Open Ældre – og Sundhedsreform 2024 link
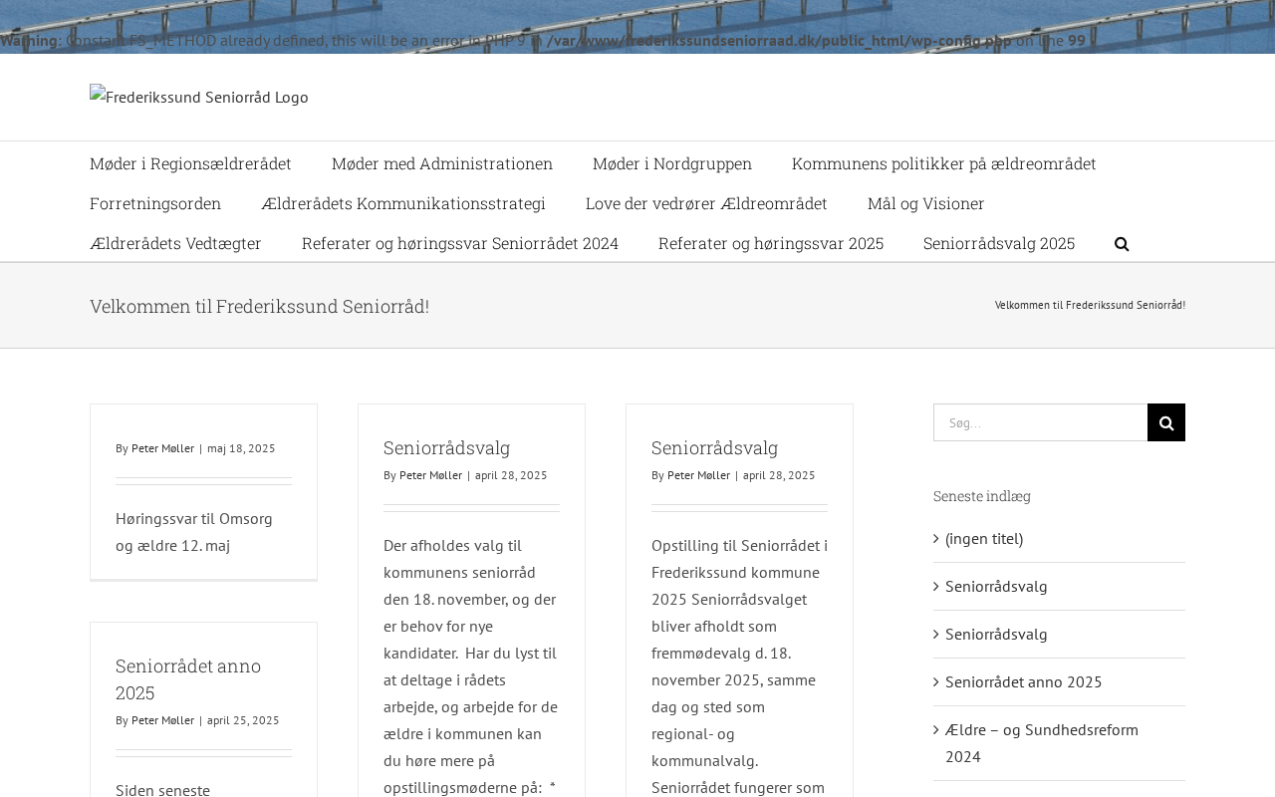The height and width of the screenshot is (797, 1275). pos(1042,743)
